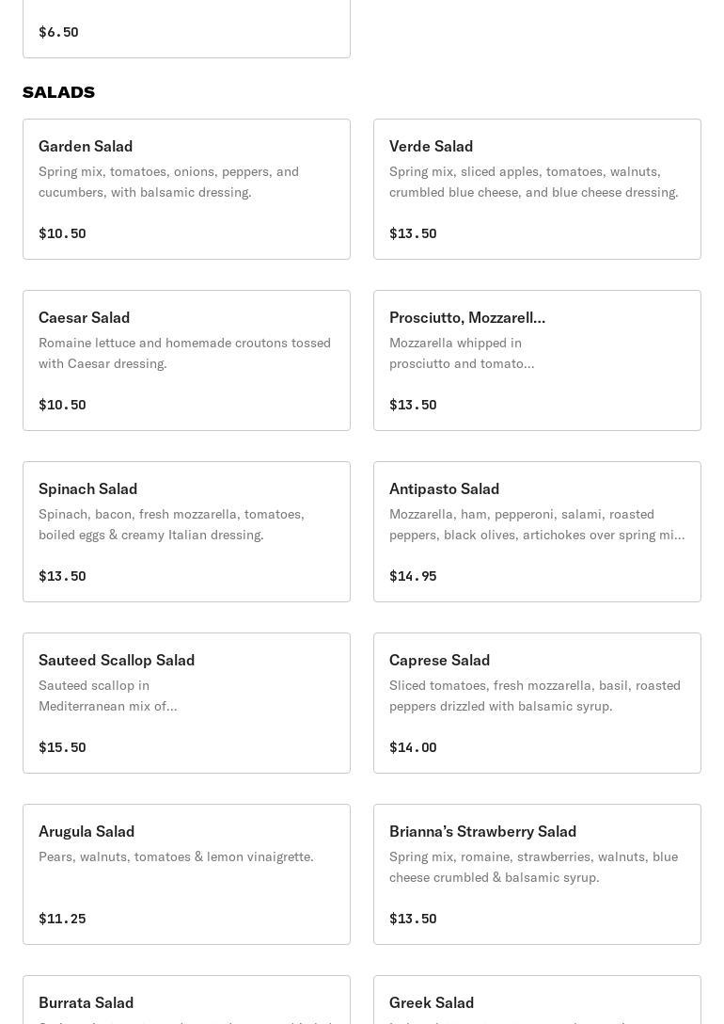Viewport: 724px width, 1024px height.
Task: Open the Prosciutto, Mozzarell… card
Action: pos(537,360)
